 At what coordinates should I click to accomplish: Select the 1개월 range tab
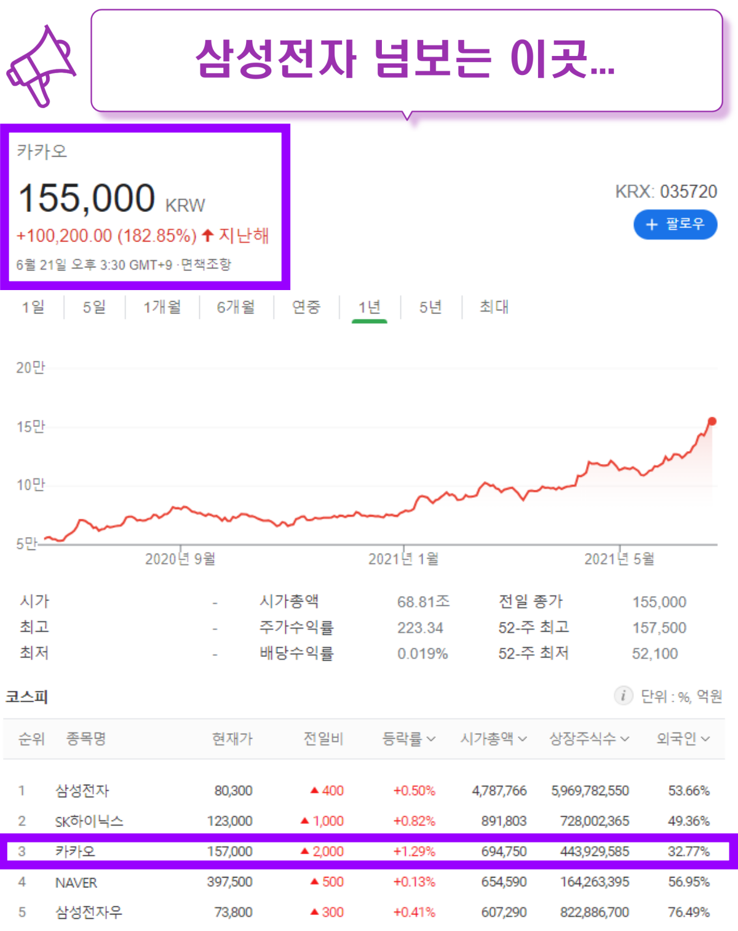(x=162, y=307)
